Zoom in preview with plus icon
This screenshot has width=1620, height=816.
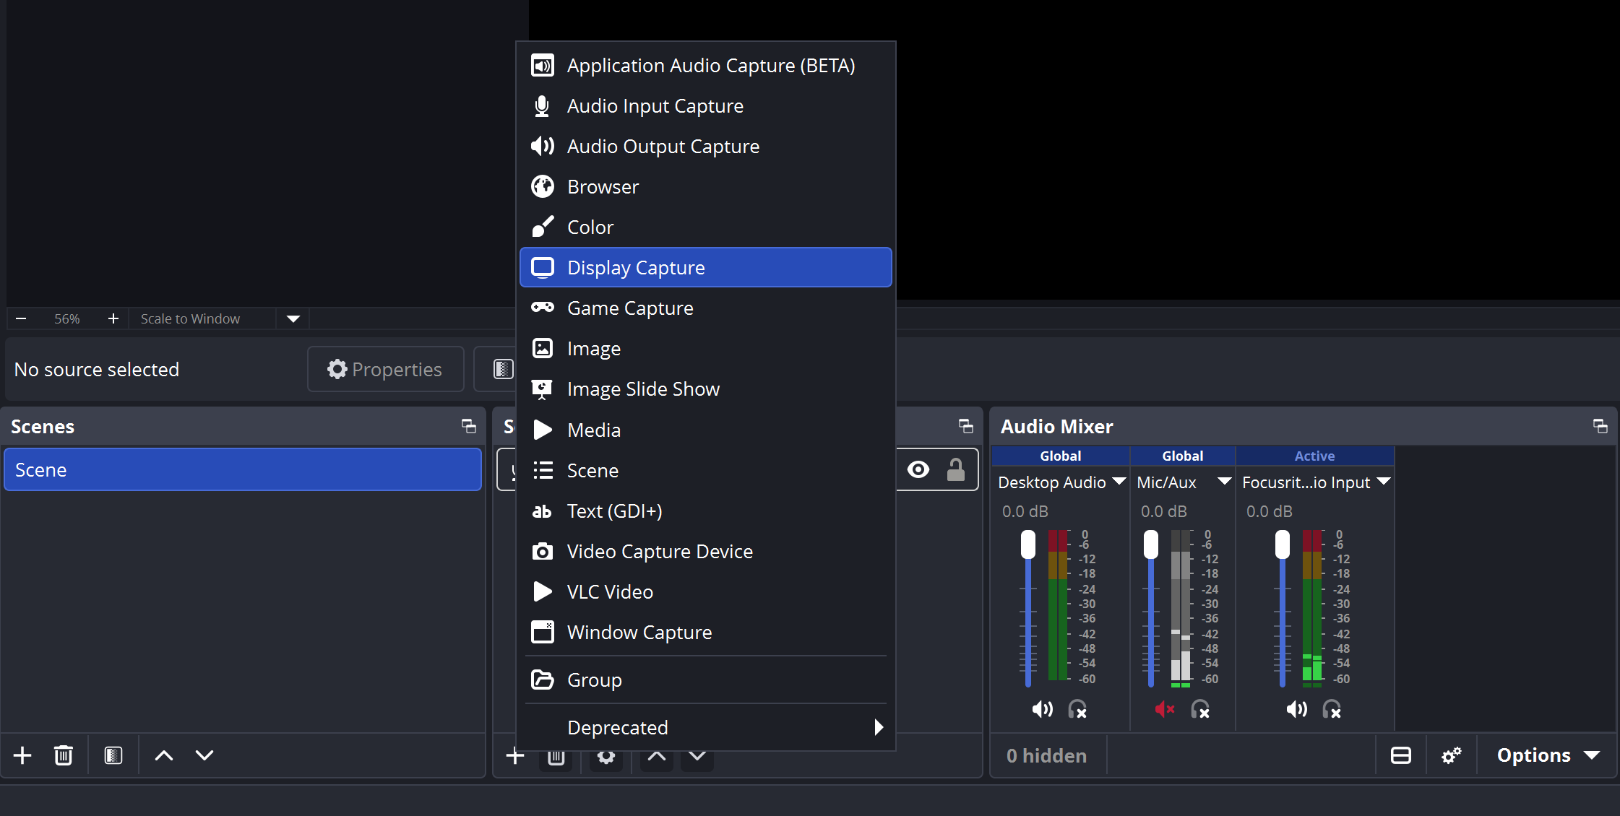113,318
